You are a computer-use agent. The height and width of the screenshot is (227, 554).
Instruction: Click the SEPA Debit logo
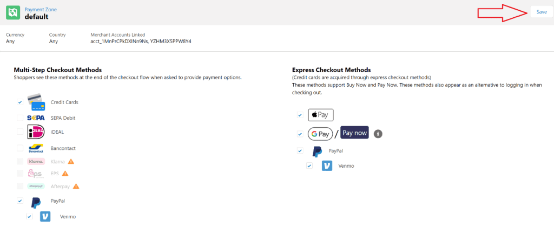coord(36,118)
